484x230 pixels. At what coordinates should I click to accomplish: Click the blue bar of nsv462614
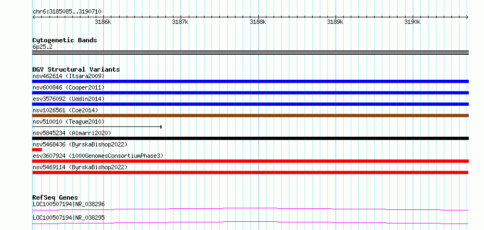tap(250, 81)
